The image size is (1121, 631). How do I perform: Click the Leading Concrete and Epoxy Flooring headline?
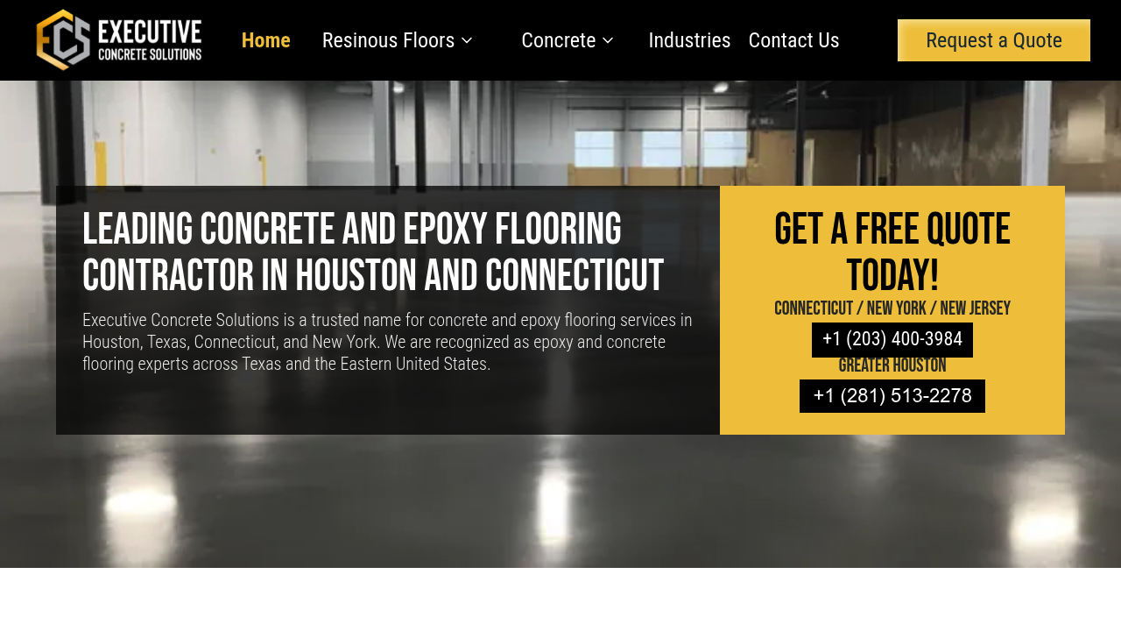(373, 252)
